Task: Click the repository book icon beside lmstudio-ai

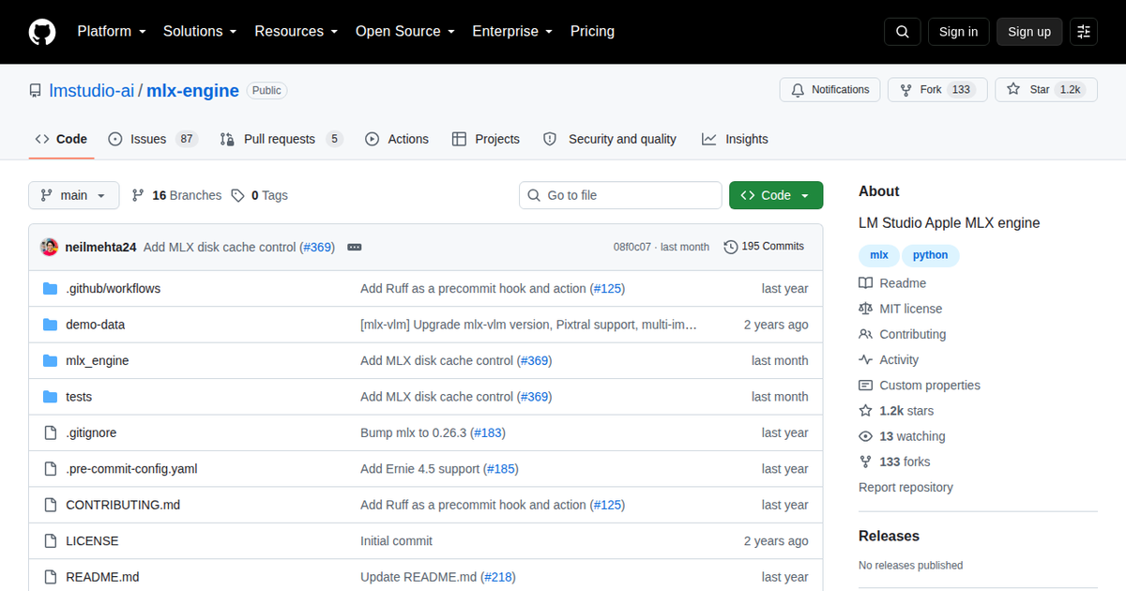Action: click(x=36, y=91)
